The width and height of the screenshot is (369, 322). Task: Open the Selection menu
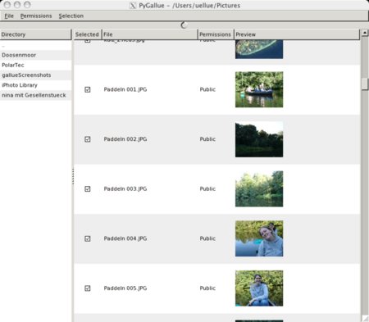[71, 16]
